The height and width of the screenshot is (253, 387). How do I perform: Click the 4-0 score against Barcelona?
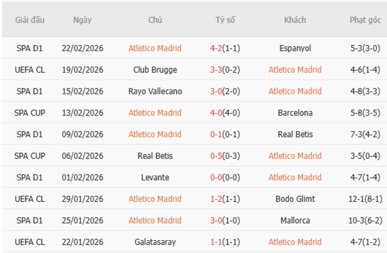(x=217, y=113)
